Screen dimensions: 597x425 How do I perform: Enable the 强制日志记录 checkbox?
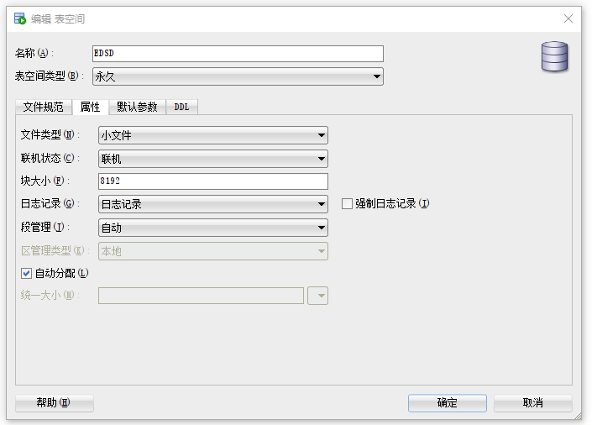[347, 203]
